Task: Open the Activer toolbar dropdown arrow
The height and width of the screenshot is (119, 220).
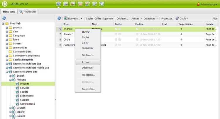Action: (x=141, y=18)
